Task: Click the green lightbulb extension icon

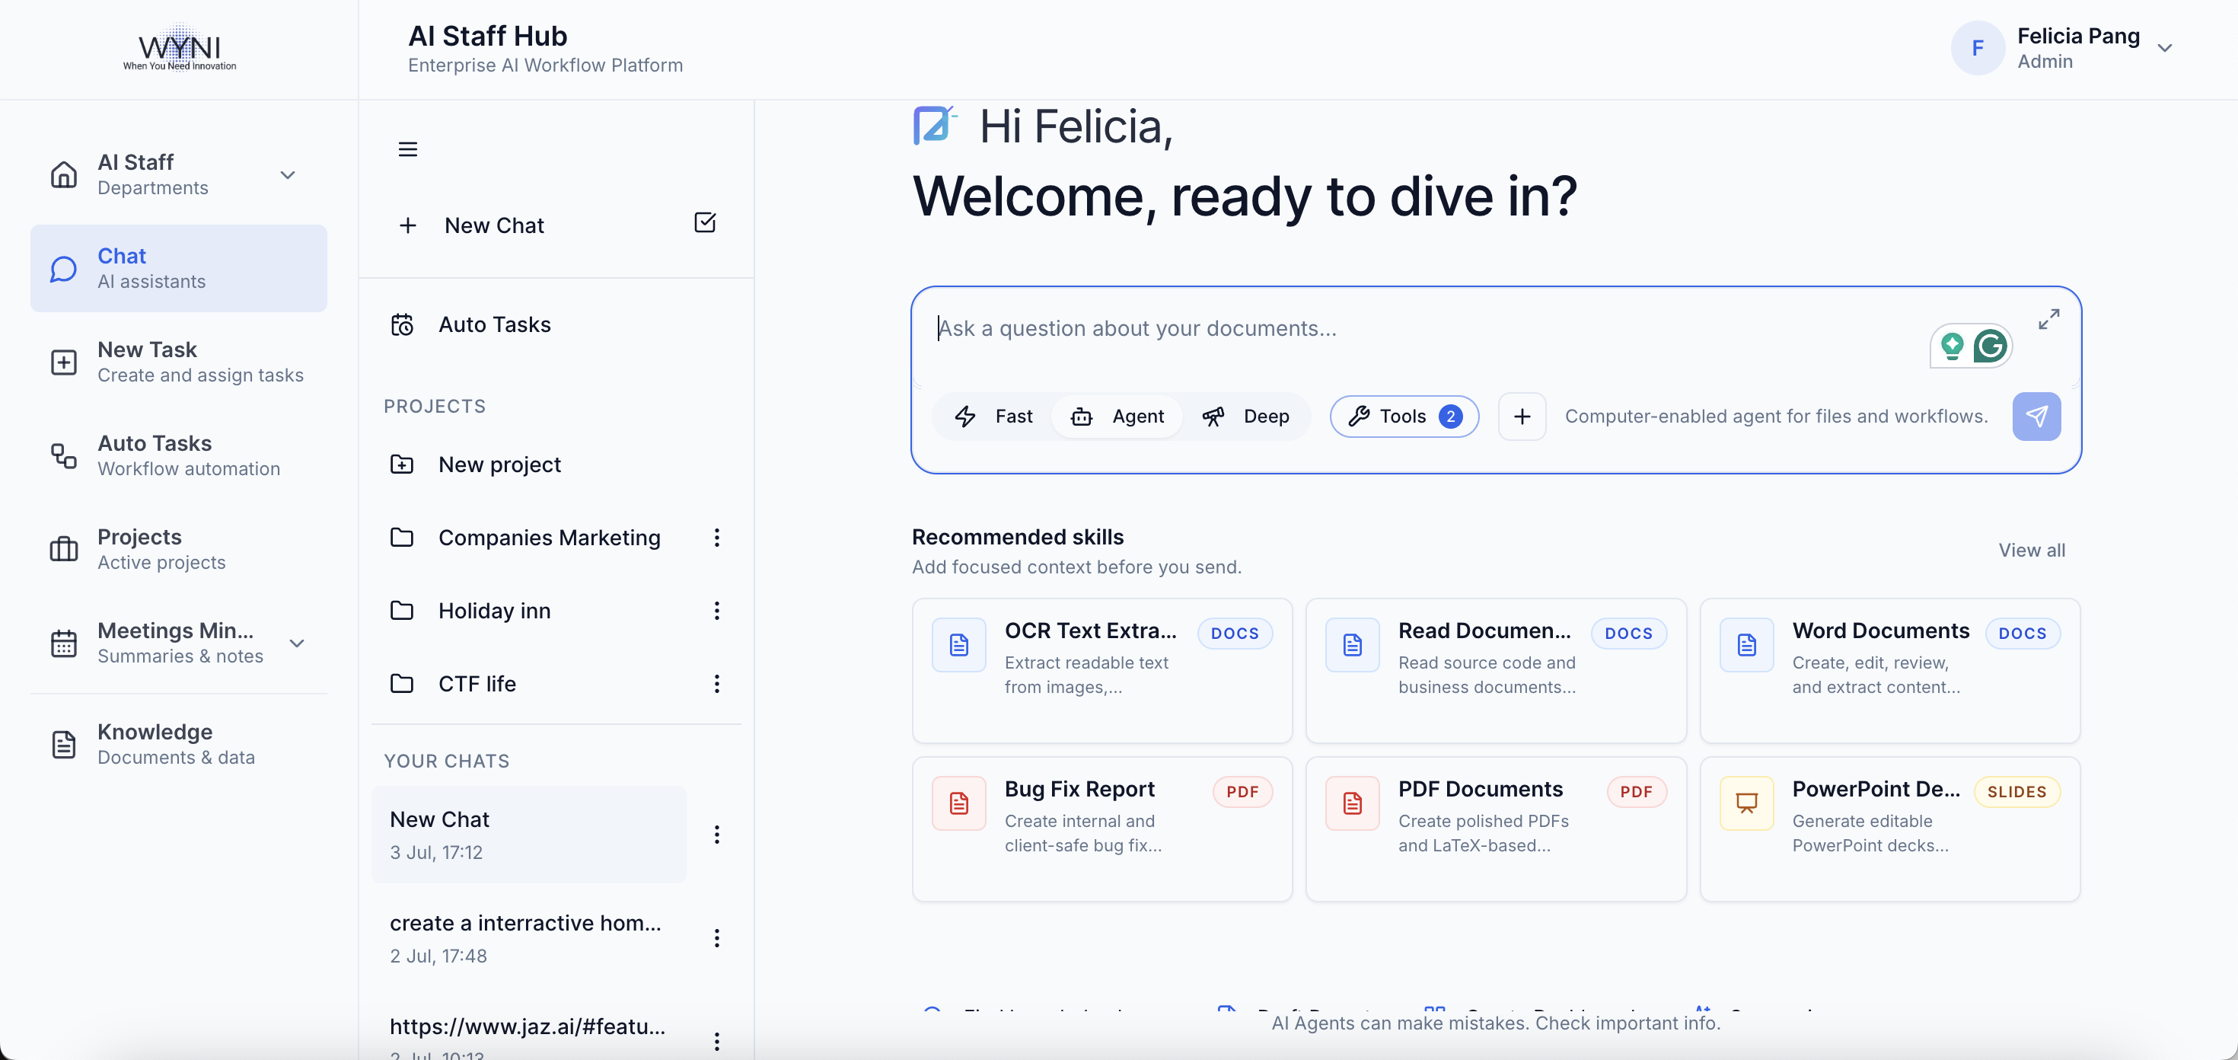Action: [1953, 346]
